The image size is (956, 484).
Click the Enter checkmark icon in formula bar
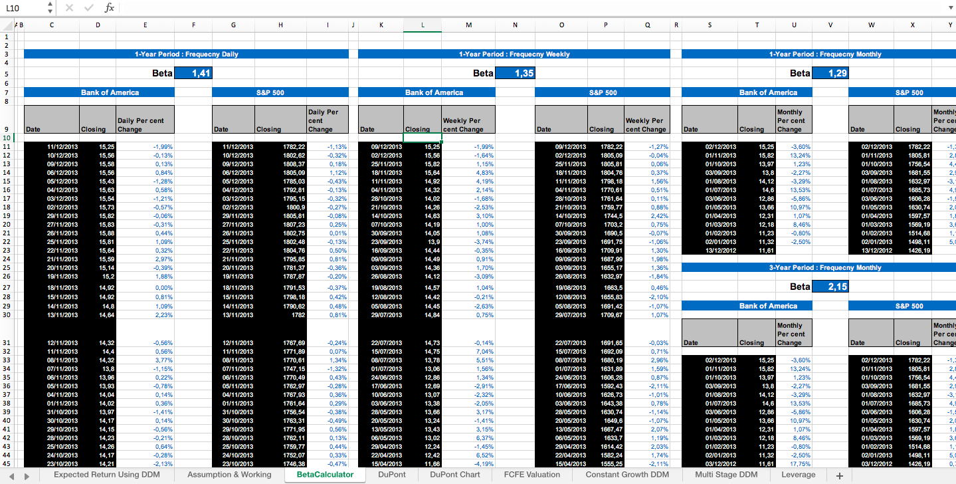(89, 8)
